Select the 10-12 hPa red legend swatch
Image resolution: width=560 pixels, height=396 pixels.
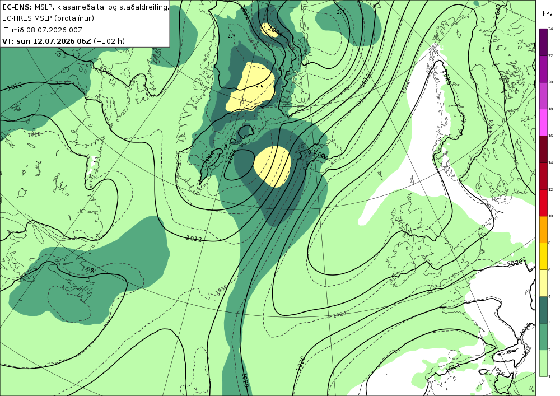[x=543, y=202]
